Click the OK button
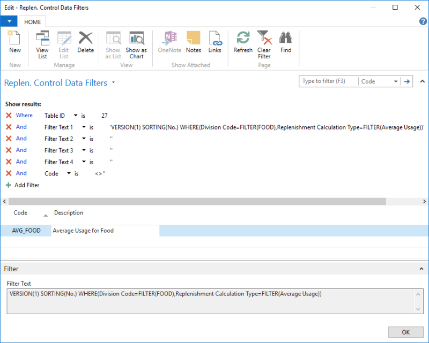Screen dimensions: 429x343 [406, 332]
